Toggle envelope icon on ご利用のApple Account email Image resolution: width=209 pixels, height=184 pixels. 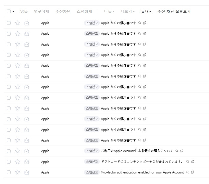pos(27,151)
